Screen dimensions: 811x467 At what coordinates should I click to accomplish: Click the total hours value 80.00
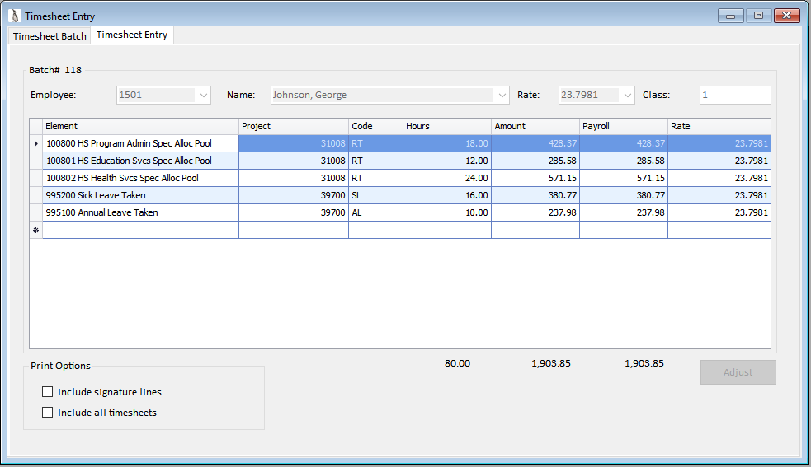pos(457,364)
